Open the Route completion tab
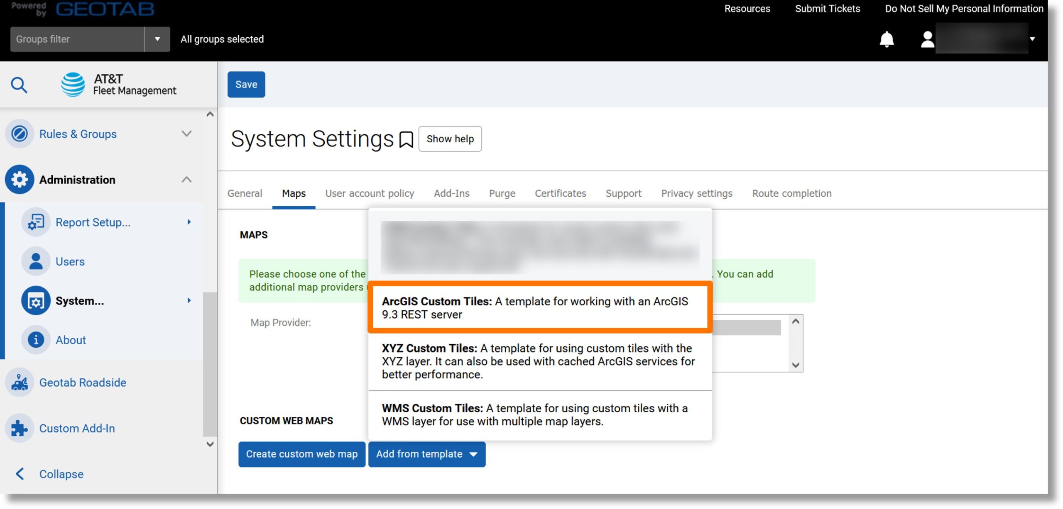 pos(792,193)
